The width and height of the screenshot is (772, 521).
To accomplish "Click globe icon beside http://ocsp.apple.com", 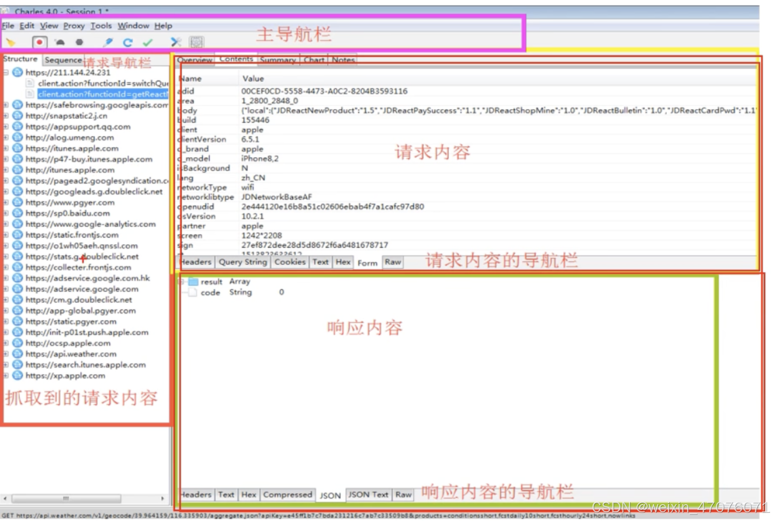I will pos(18,343).
